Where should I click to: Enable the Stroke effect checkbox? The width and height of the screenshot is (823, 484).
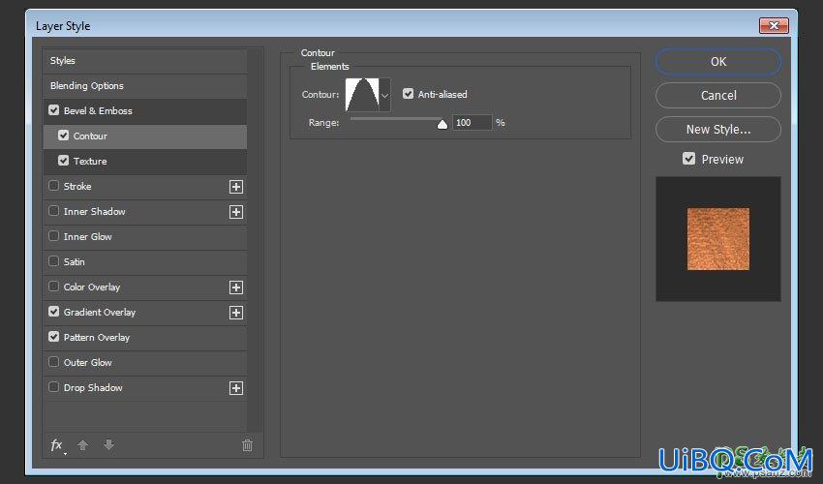[x=53, y=186]
